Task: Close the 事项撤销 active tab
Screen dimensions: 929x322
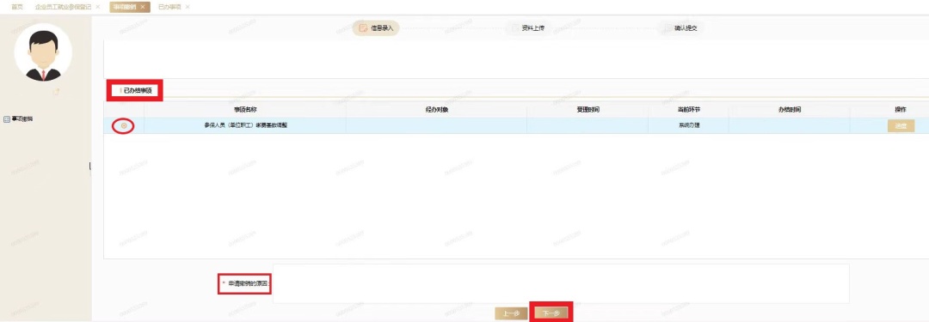Action: [x=142, y=7]
